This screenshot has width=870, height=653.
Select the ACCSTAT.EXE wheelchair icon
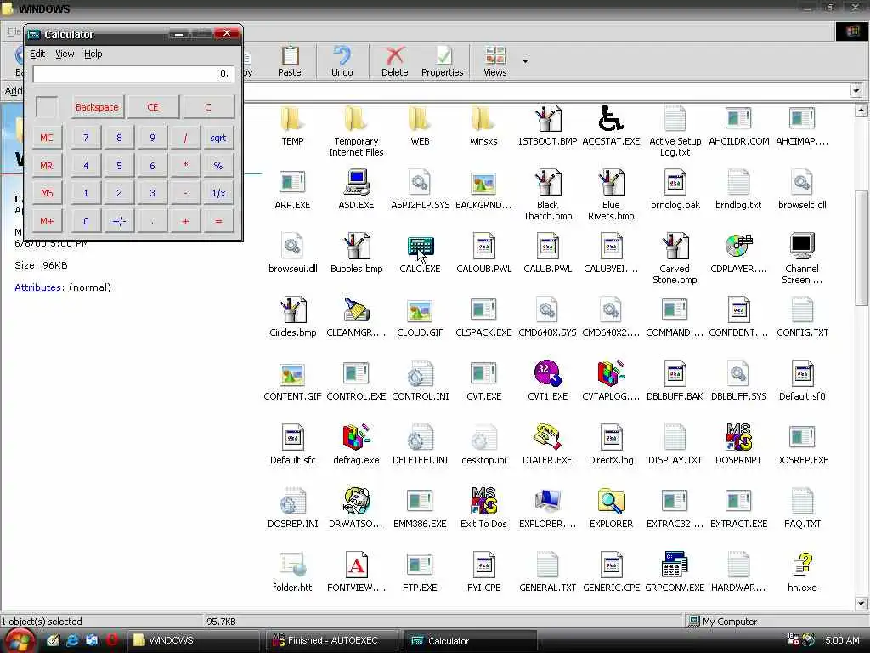(x=611, y=119)
